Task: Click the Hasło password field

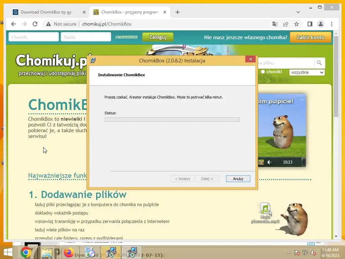Action: tap(86, 37)
